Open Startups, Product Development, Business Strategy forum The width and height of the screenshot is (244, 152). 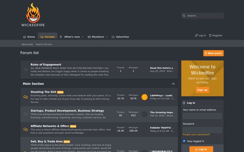tap(67, 110)
